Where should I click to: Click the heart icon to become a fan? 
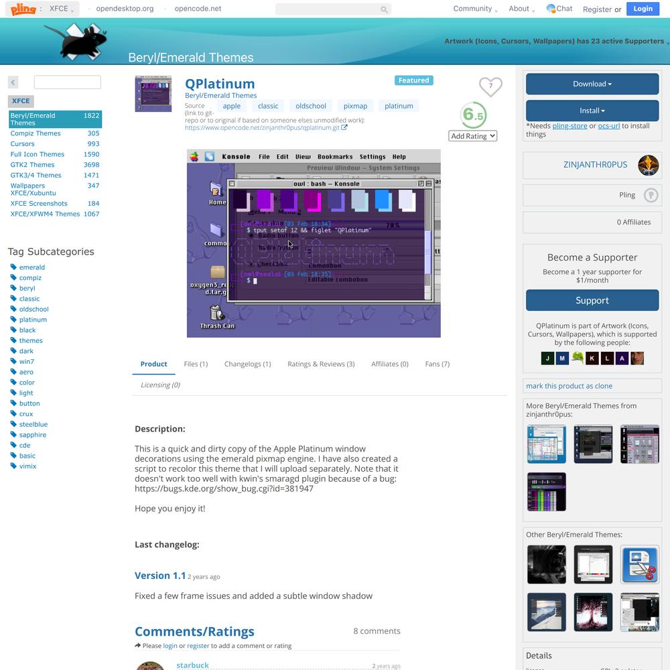click(x=490, y=86)
